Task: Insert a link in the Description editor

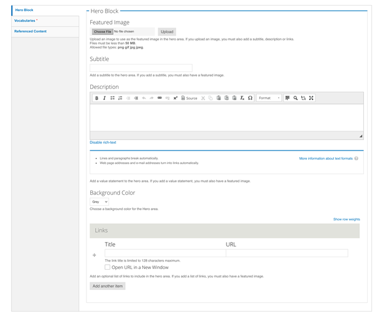Action: coord(160,98)
